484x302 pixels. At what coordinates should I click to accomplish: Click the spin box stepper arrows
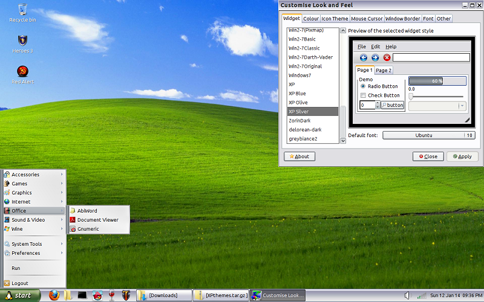coord(378,105)
